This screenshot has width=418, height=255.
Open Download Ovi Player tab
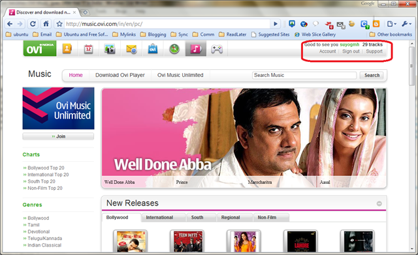pyautogui.click(x=120, y=75)
